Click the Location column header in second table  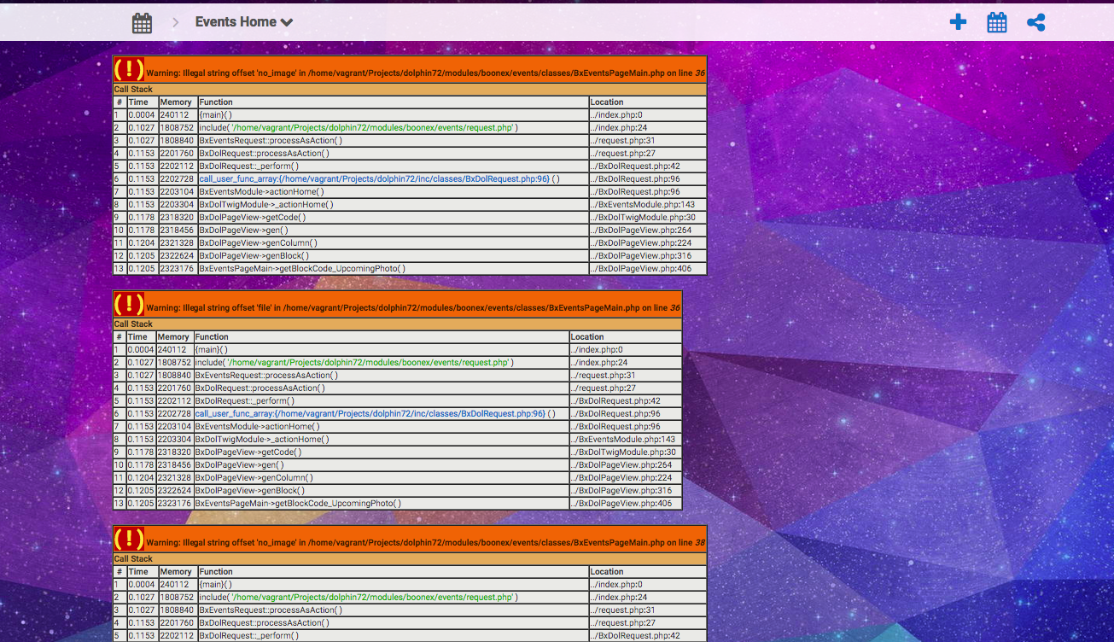[x=587, y=337]
